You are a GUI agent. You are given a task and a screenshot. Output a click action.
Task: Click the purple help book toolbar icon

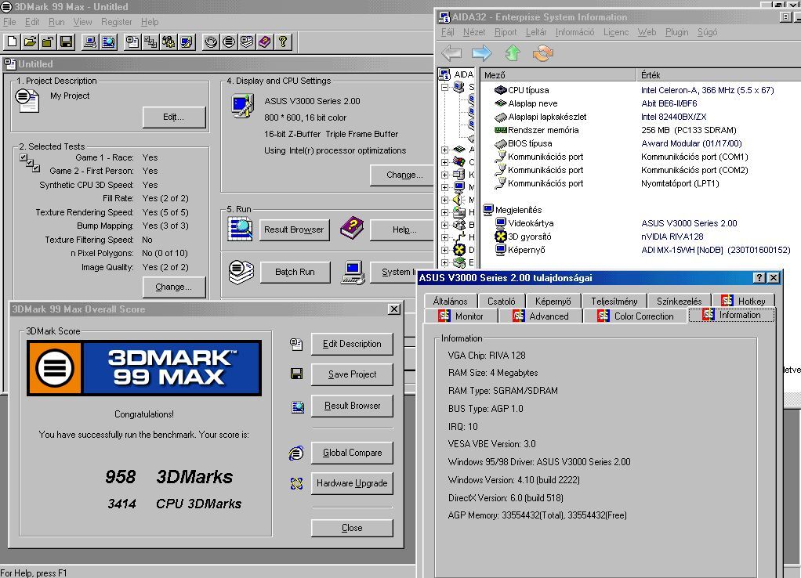click(265, 42)
